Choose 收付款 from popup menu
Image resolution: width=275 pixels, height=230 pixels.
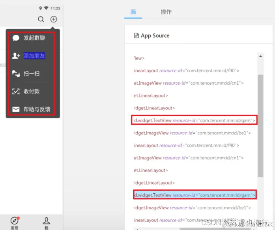pos(32,92)
